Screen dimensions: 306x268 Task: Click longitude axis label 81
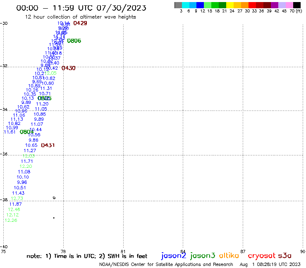123,252
